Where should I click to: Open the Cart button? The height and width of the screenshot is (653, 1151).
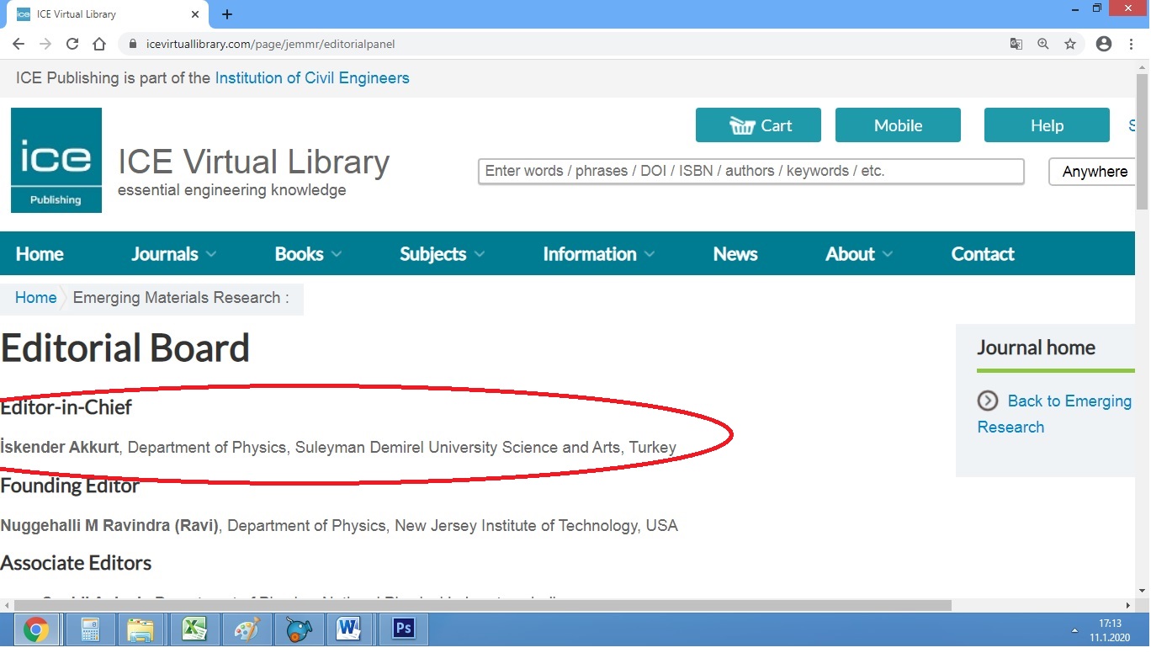point(758,125)
